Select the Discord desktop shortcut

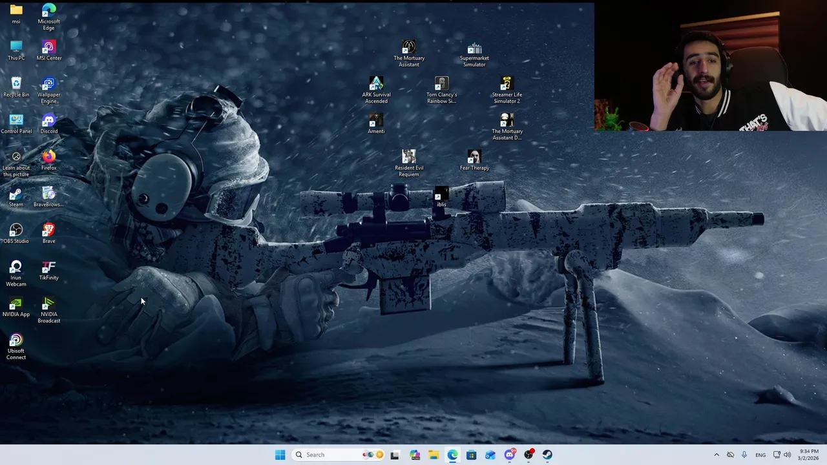coord(48,124)
